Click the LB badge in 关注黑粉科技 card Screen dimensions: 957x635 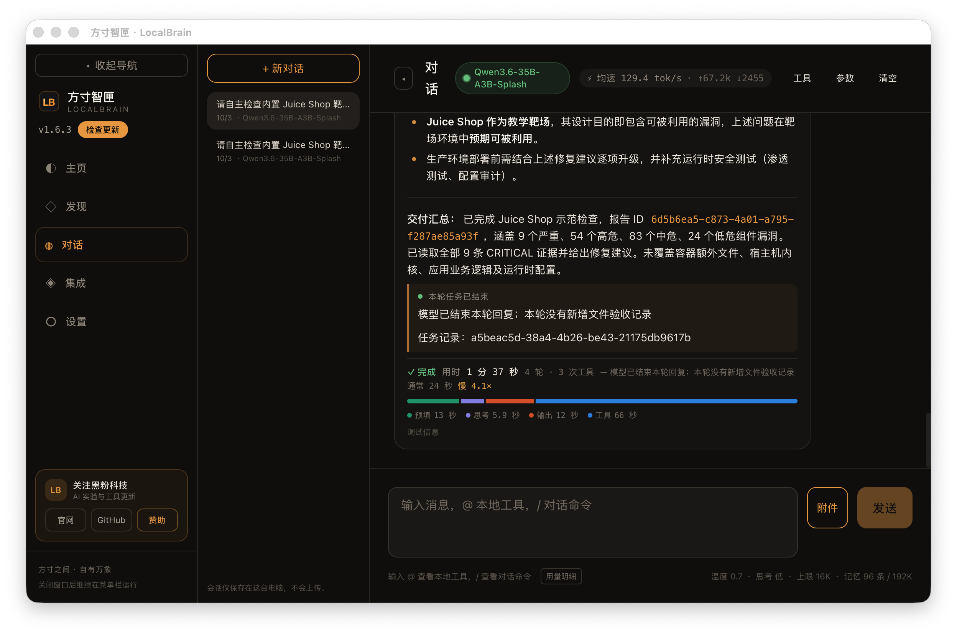[56, 490]
